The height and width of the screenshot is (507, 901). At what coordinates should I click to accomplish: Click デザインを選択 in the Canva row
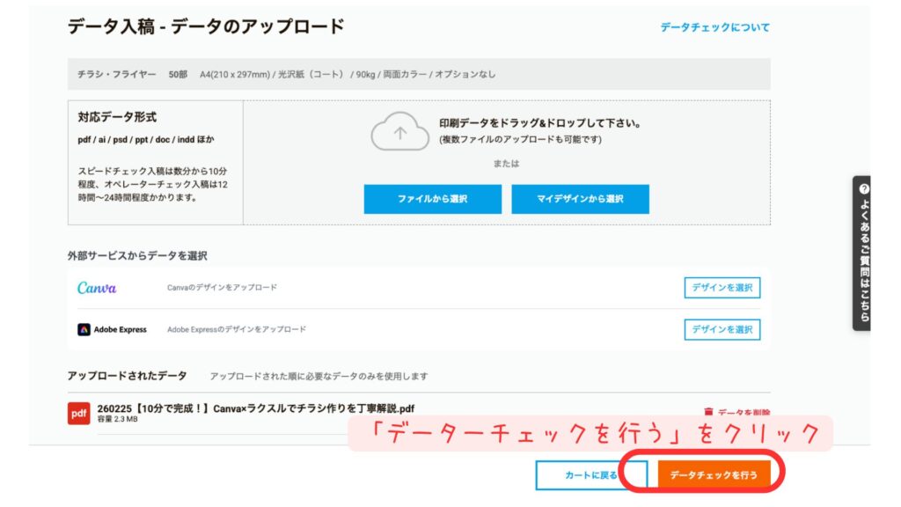(722, 289)
